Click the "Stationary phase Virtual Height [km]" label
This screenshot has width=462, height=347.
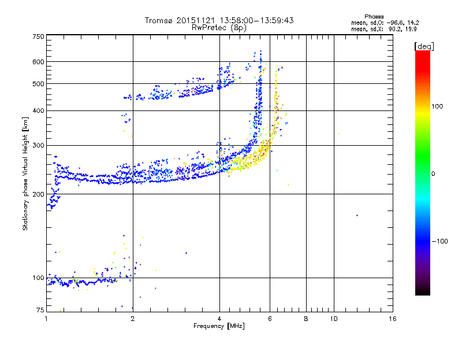[25, 173]
